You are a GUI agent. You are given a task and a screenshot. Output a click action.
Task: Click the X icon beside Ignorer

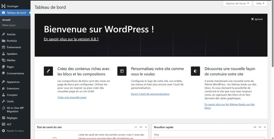coord(252,19)
